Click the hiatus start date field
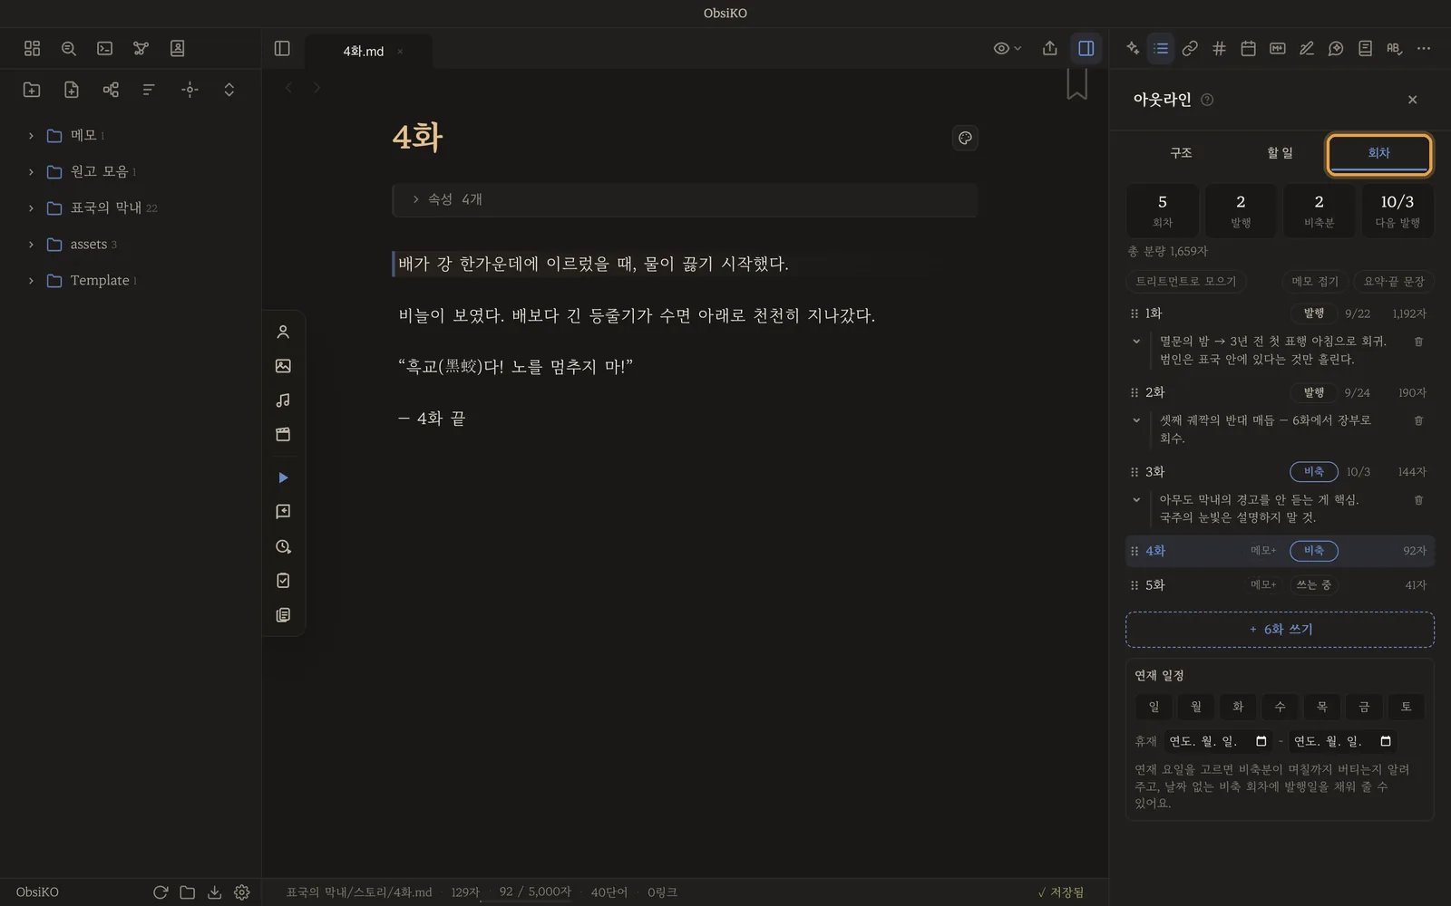Image resolution: width=1451 pixels, height=906 pixels. (x=1218, y=741)
